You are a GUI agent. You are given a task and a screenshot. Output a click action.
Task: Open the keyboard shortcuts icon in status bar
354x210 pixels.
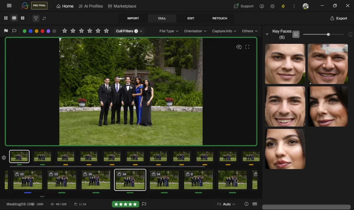click(x=255, y=204)
